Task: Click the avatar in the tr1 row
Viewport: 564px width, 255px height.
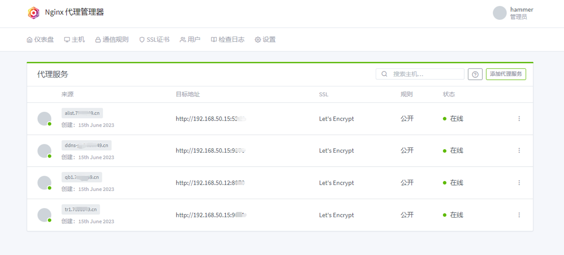Action: click(44, 215)
